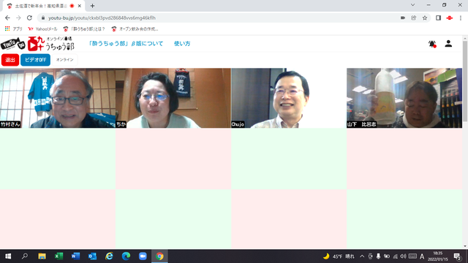Click the red 退出 leave button
The width and height of the screenshot is (468, 263).
point(10,60)
